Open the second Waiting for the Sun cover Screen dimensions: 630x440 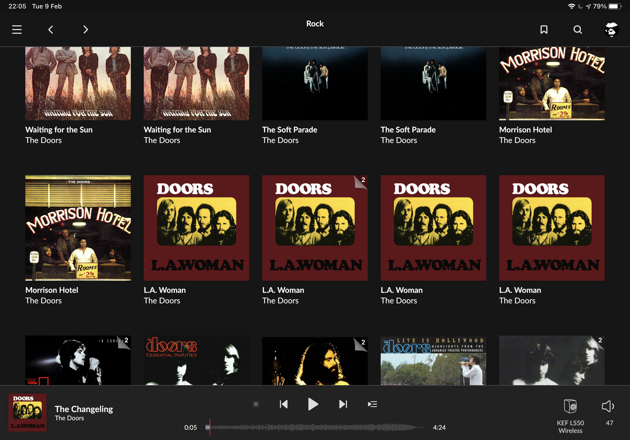click(197, 83)
